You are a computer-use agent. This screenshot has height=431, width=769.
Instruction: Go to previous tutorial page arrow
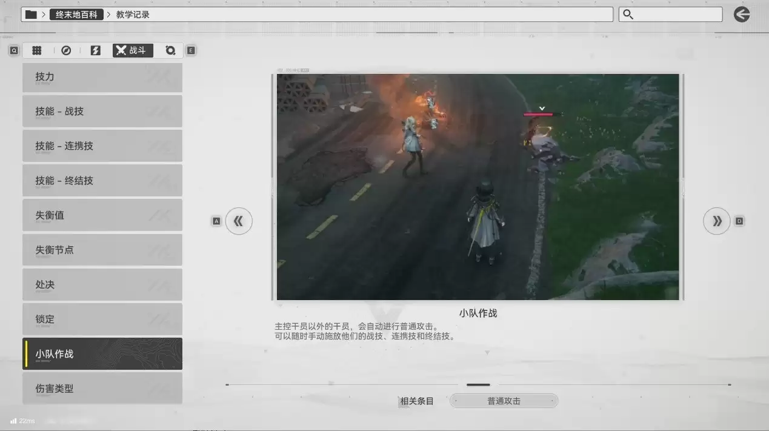[239, 221]
